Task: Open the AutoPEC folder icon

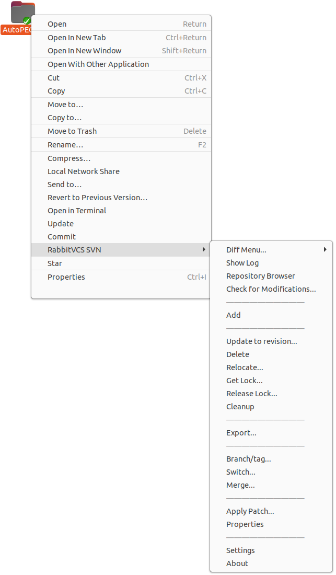Action: (21, 11)
